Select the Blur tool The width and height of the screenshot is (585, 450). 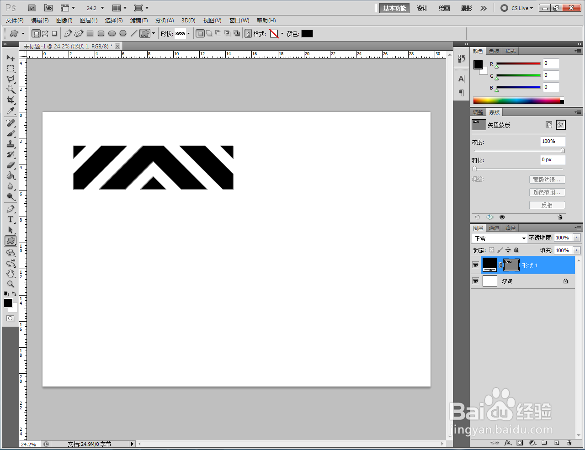tap(11, 186)
